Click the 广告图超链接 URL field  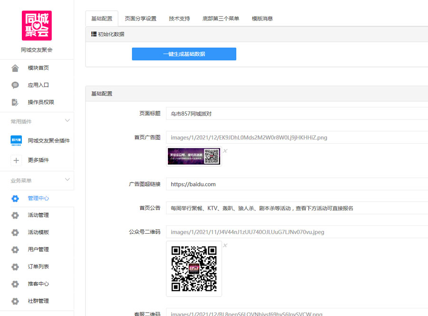[x=297, y=184]
